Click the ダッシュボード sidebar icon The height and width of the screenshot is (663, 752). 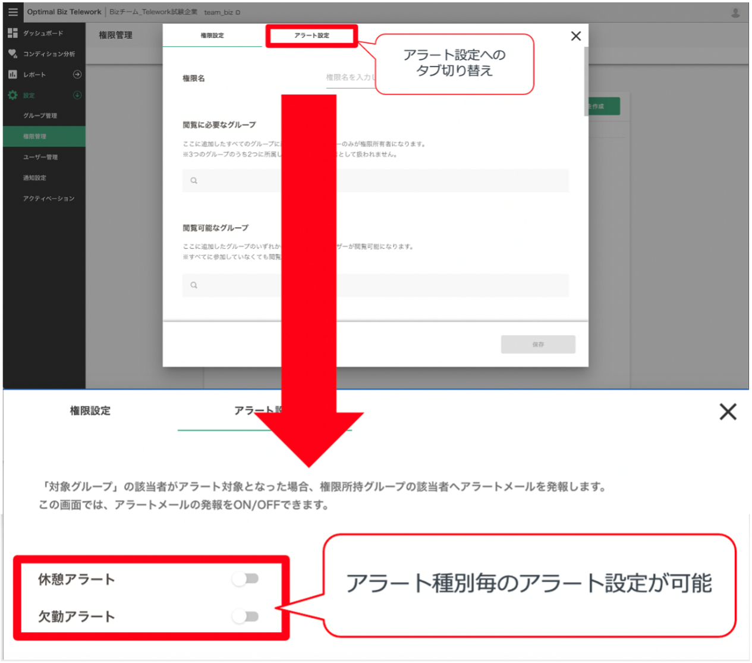[x=12, y=33]
